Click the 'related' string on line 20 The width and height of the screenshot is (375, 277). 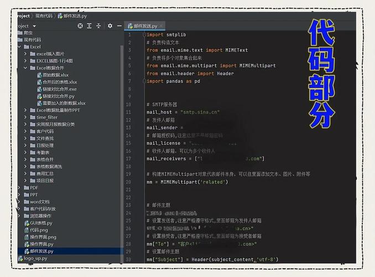(212, 182)
